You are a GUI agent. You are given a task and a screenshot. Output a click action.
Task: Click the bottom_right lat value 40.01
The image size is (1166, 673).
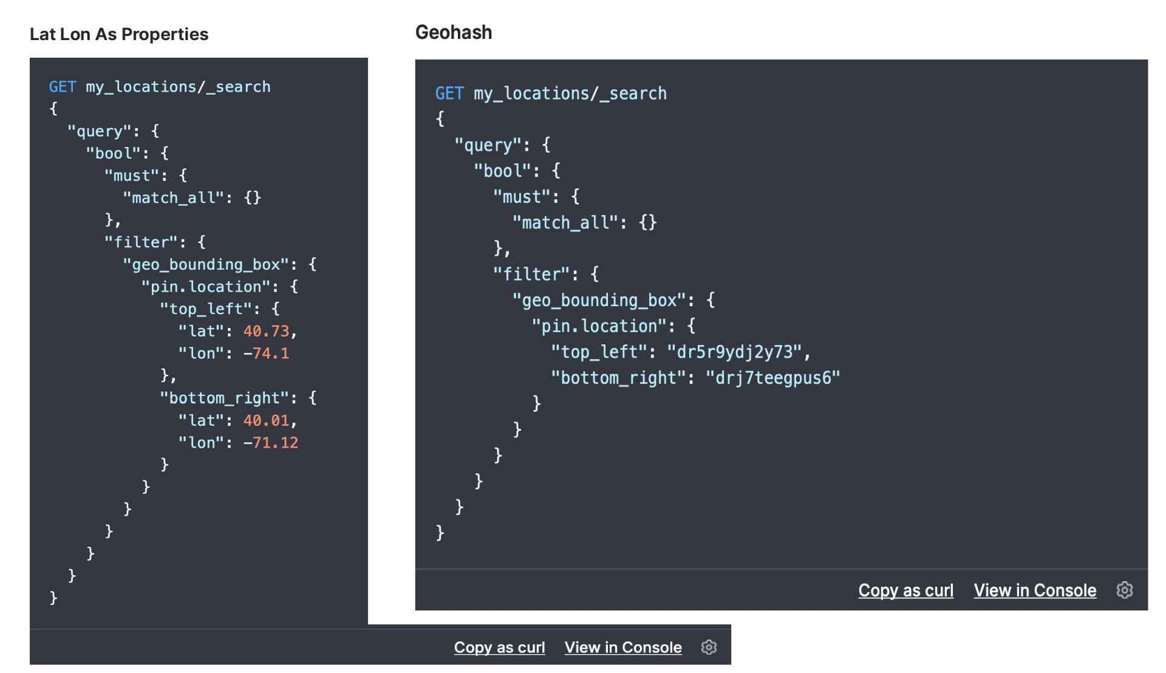267,420
